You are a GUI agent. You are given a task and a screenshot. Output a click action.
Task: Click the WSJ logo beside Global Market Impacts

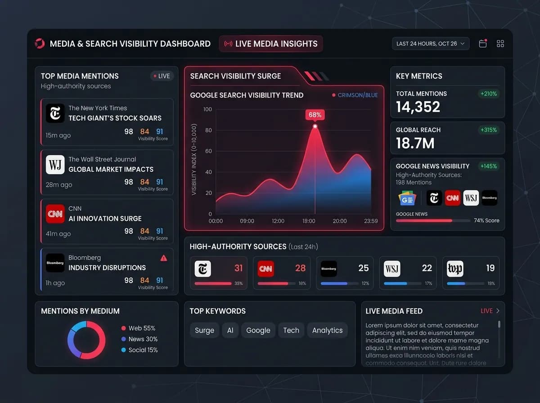click(55, 165)
